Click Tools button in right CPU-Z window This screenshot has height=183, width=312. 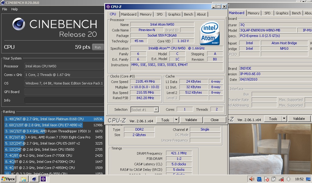pos(273,119)
